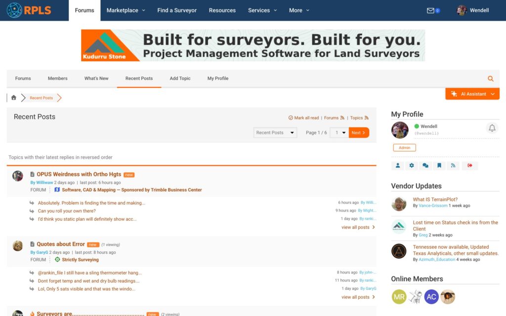Open the page number selector dropdown
The width and height of the screenshot is (506, 316).
[x=339, y=132]
